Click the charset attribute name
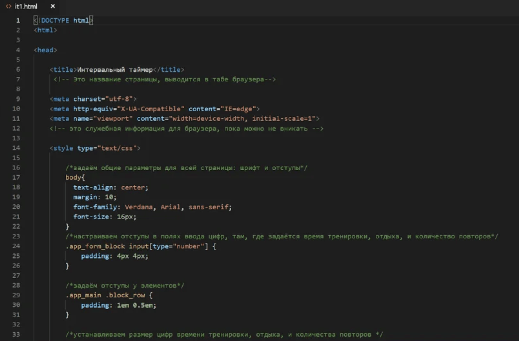The height and width of the screenshot is (341, 519). (87, 99)
